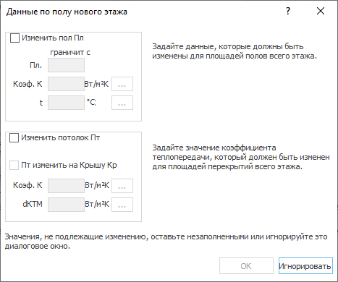
Task: Close the dialog with the X button
Action: [x=321, y=11]
